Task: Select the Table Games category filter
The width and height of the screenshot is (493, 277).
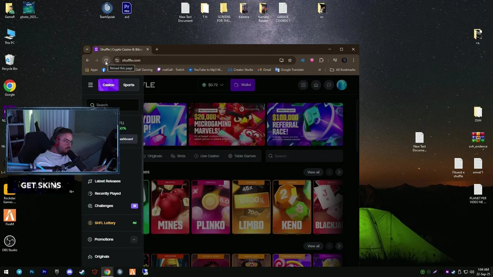Action: [242, 156]
